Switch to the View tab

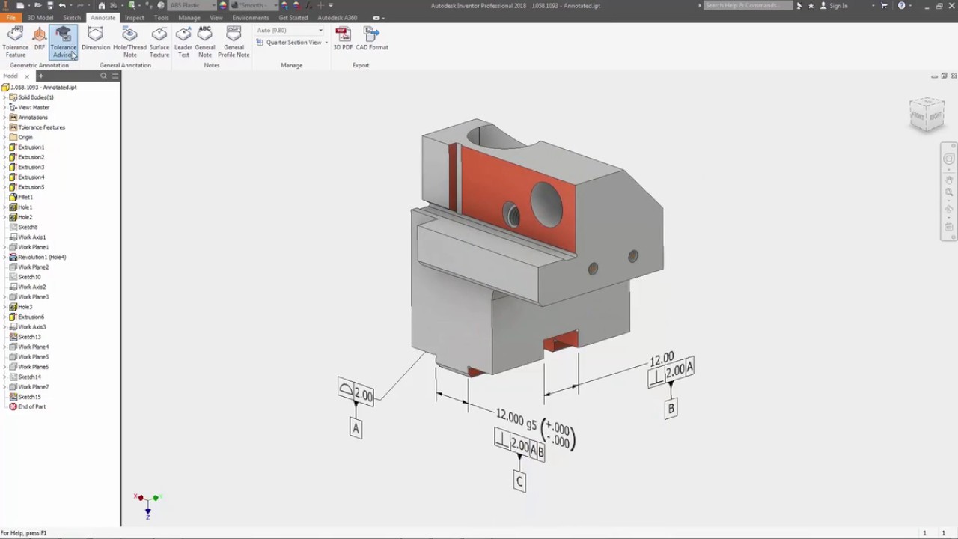(216, 17)
